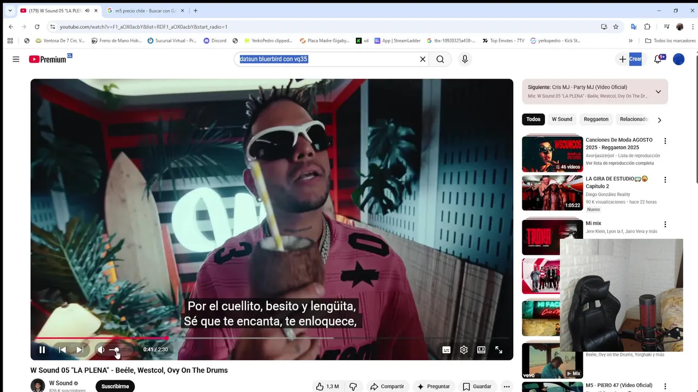The height and width of the screenshot is (392, 698).
Task: Like the video with 1,3 M
Action: click(x=327, y=386)
